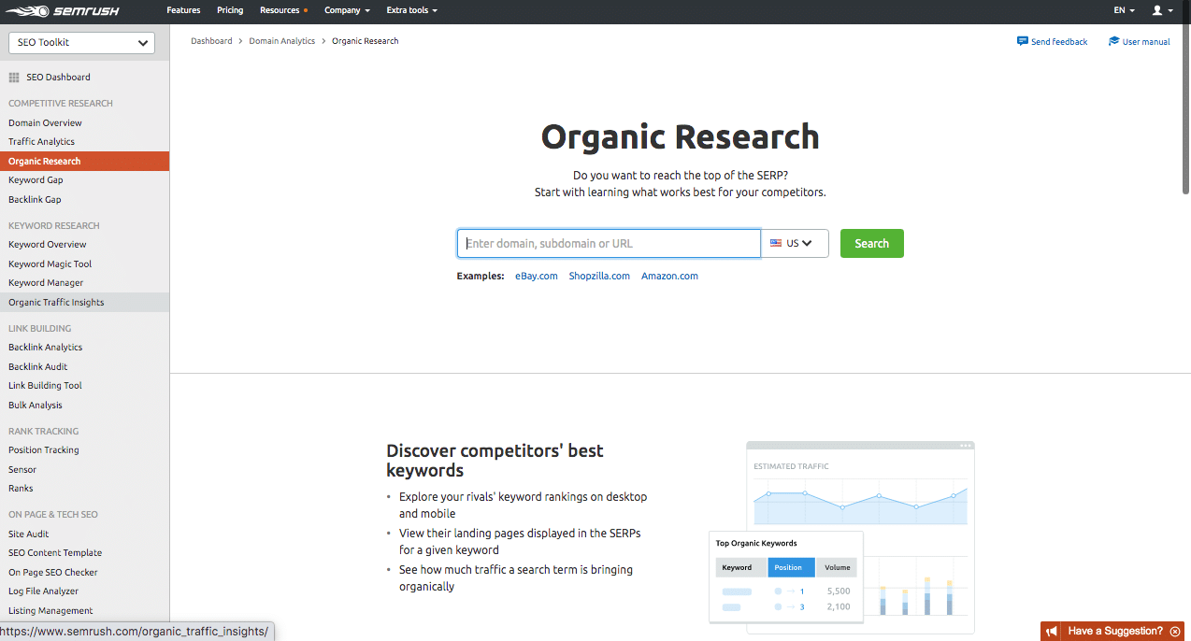Open On Page SEO Checker
The width and height of the screenshot is (1191, 641).
(53, 573)
